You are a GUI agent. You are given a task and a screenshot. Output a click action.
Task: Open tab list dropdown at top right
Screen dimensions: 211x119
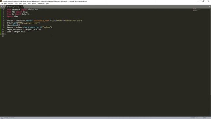(x=209, y=7)
